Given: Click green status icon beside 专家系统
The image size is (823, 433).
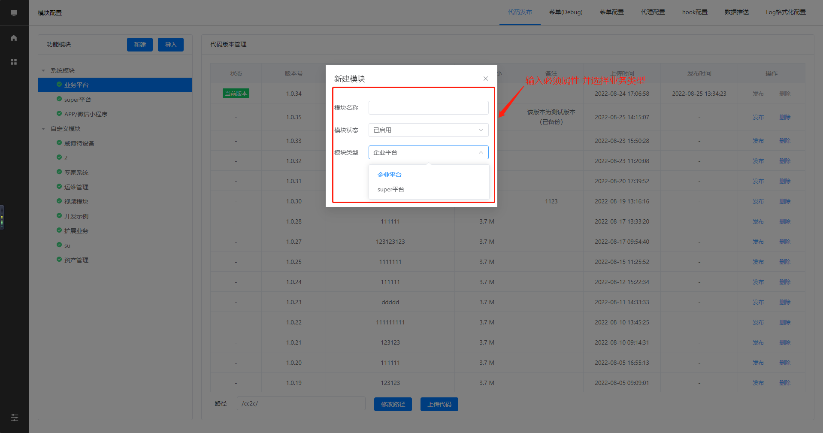Looking at the screenshot, I should click(59, 172).
